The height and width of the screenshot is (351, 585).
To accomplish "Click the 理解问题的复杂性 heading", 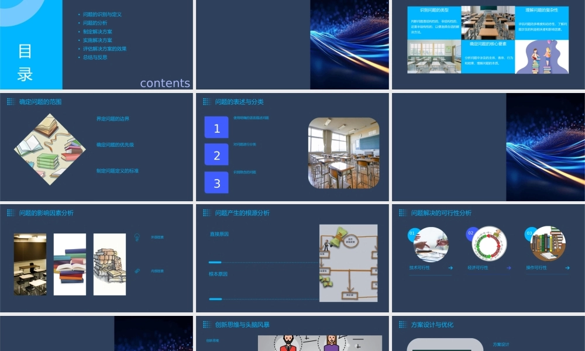I will click(542, 10).
